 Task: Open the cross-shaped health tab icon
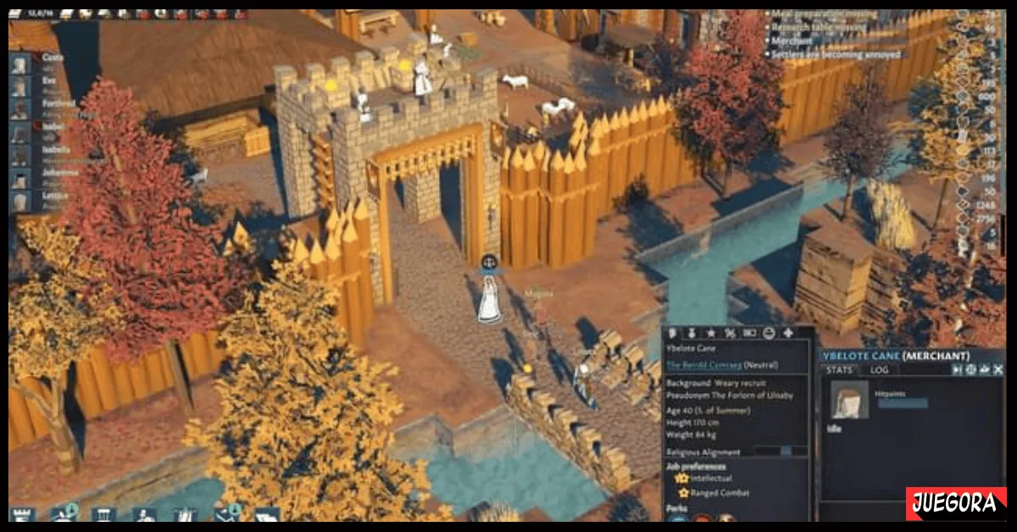click(788, 333)
